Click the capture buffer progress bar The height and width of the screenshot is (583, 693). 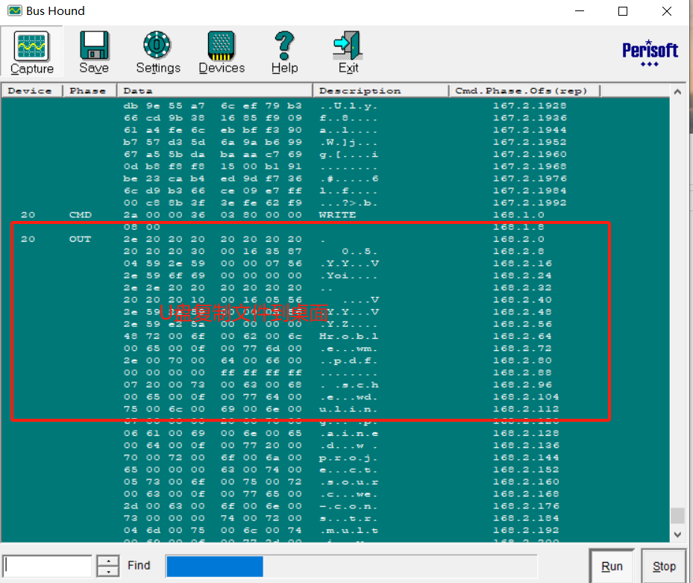tap(352, 566)
